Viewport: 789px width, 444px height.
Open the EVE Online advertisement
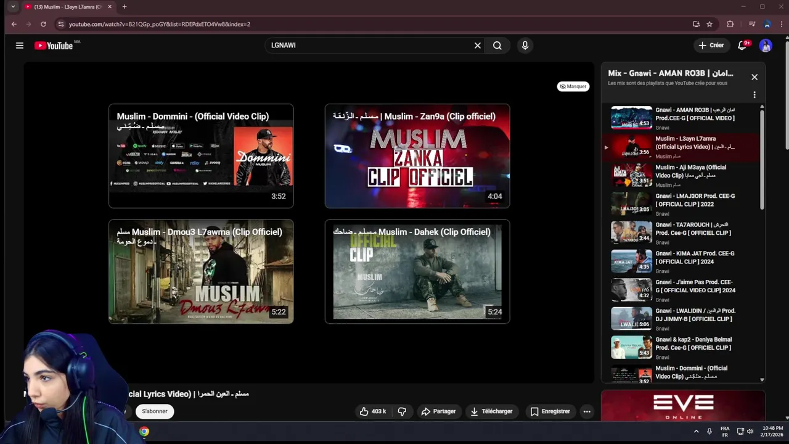683,406
